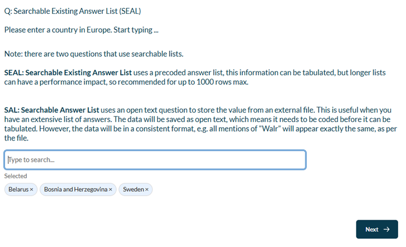Click the question title mentioning (SEAL)
This screenshot has width=406, height=247.
click(73, 11)
